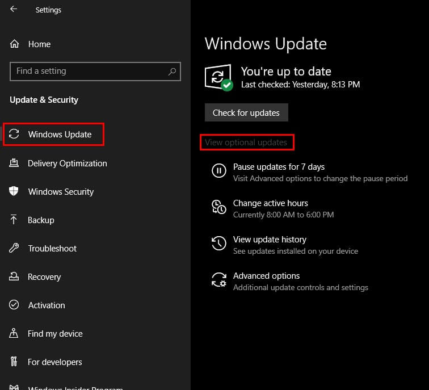Open Advanced options

pyautogui.click(x=267, y=276)
